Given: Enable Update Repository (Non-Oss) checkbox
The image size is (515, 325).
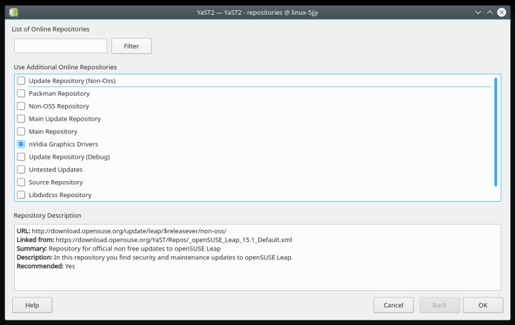Looking at the screenshot, I should [x=21, y=80].
